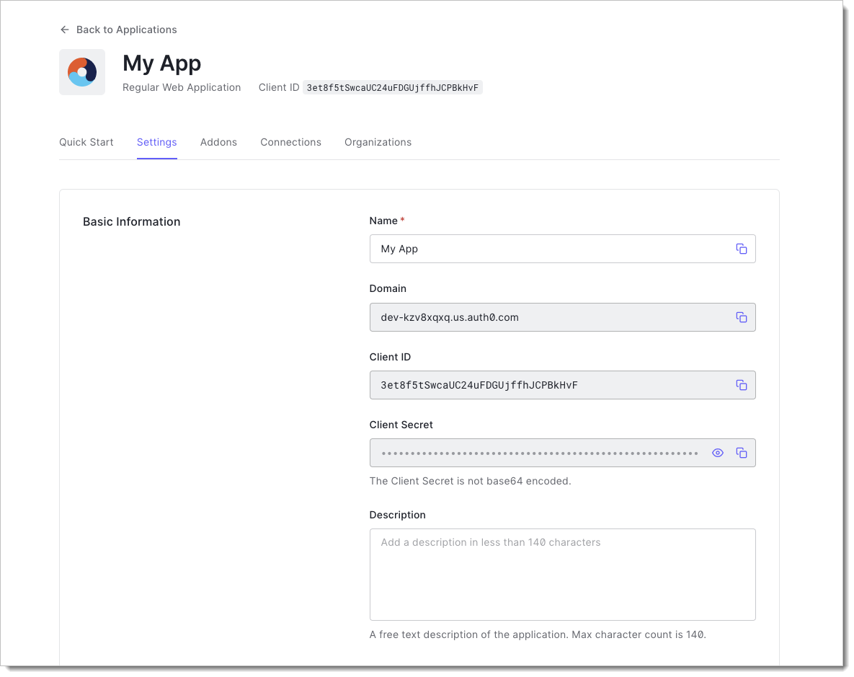Click the back arrow icon
Viewport: 854px width, 677px height.
click(64, 30)
